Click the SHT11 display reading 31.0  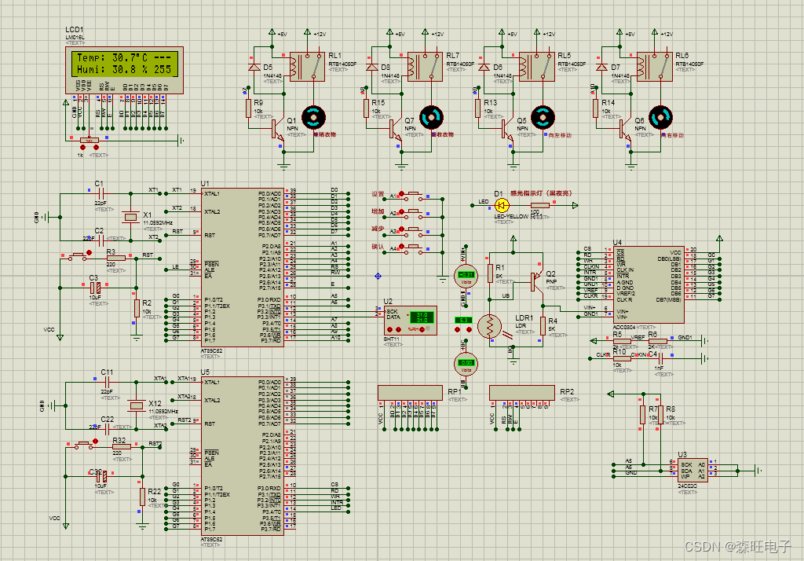pos(422,317)
